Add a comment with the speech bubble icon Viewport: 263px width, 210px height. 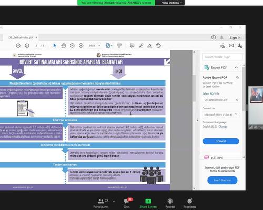[x=132, y=46]
